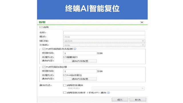This screenshot has width=183, height=103.
Task: Click 持续时间 field under PoE终端自动运维
Action: pyautogui.click(x=80, y=71)
